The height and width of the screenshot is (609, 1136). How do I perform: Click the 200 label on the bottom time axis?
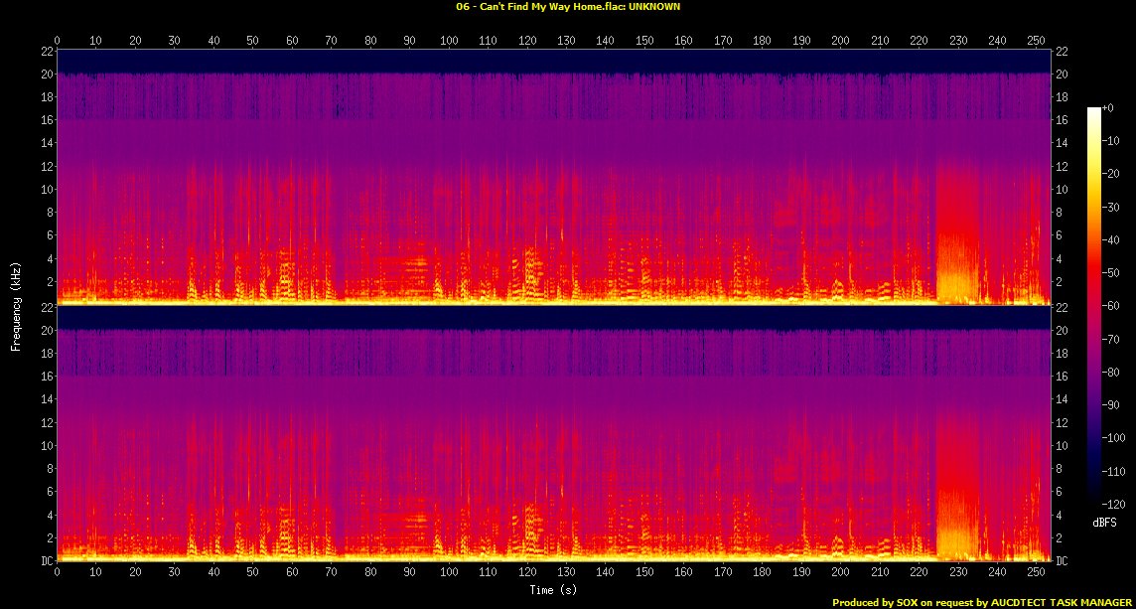pyautogui.click(x=841, y=574)
